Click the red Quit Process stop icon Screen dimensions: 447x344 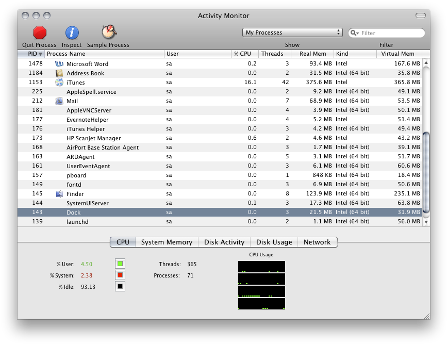click(x=40, y=32)
